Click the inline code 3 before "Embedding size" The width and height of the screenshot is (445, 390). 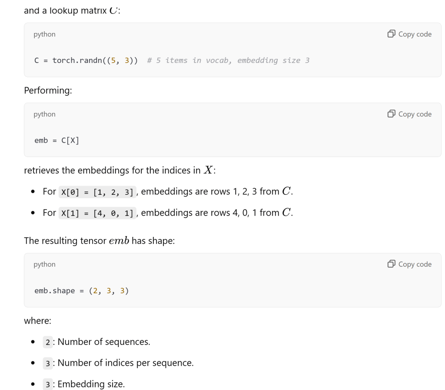[x=48, y=384]
